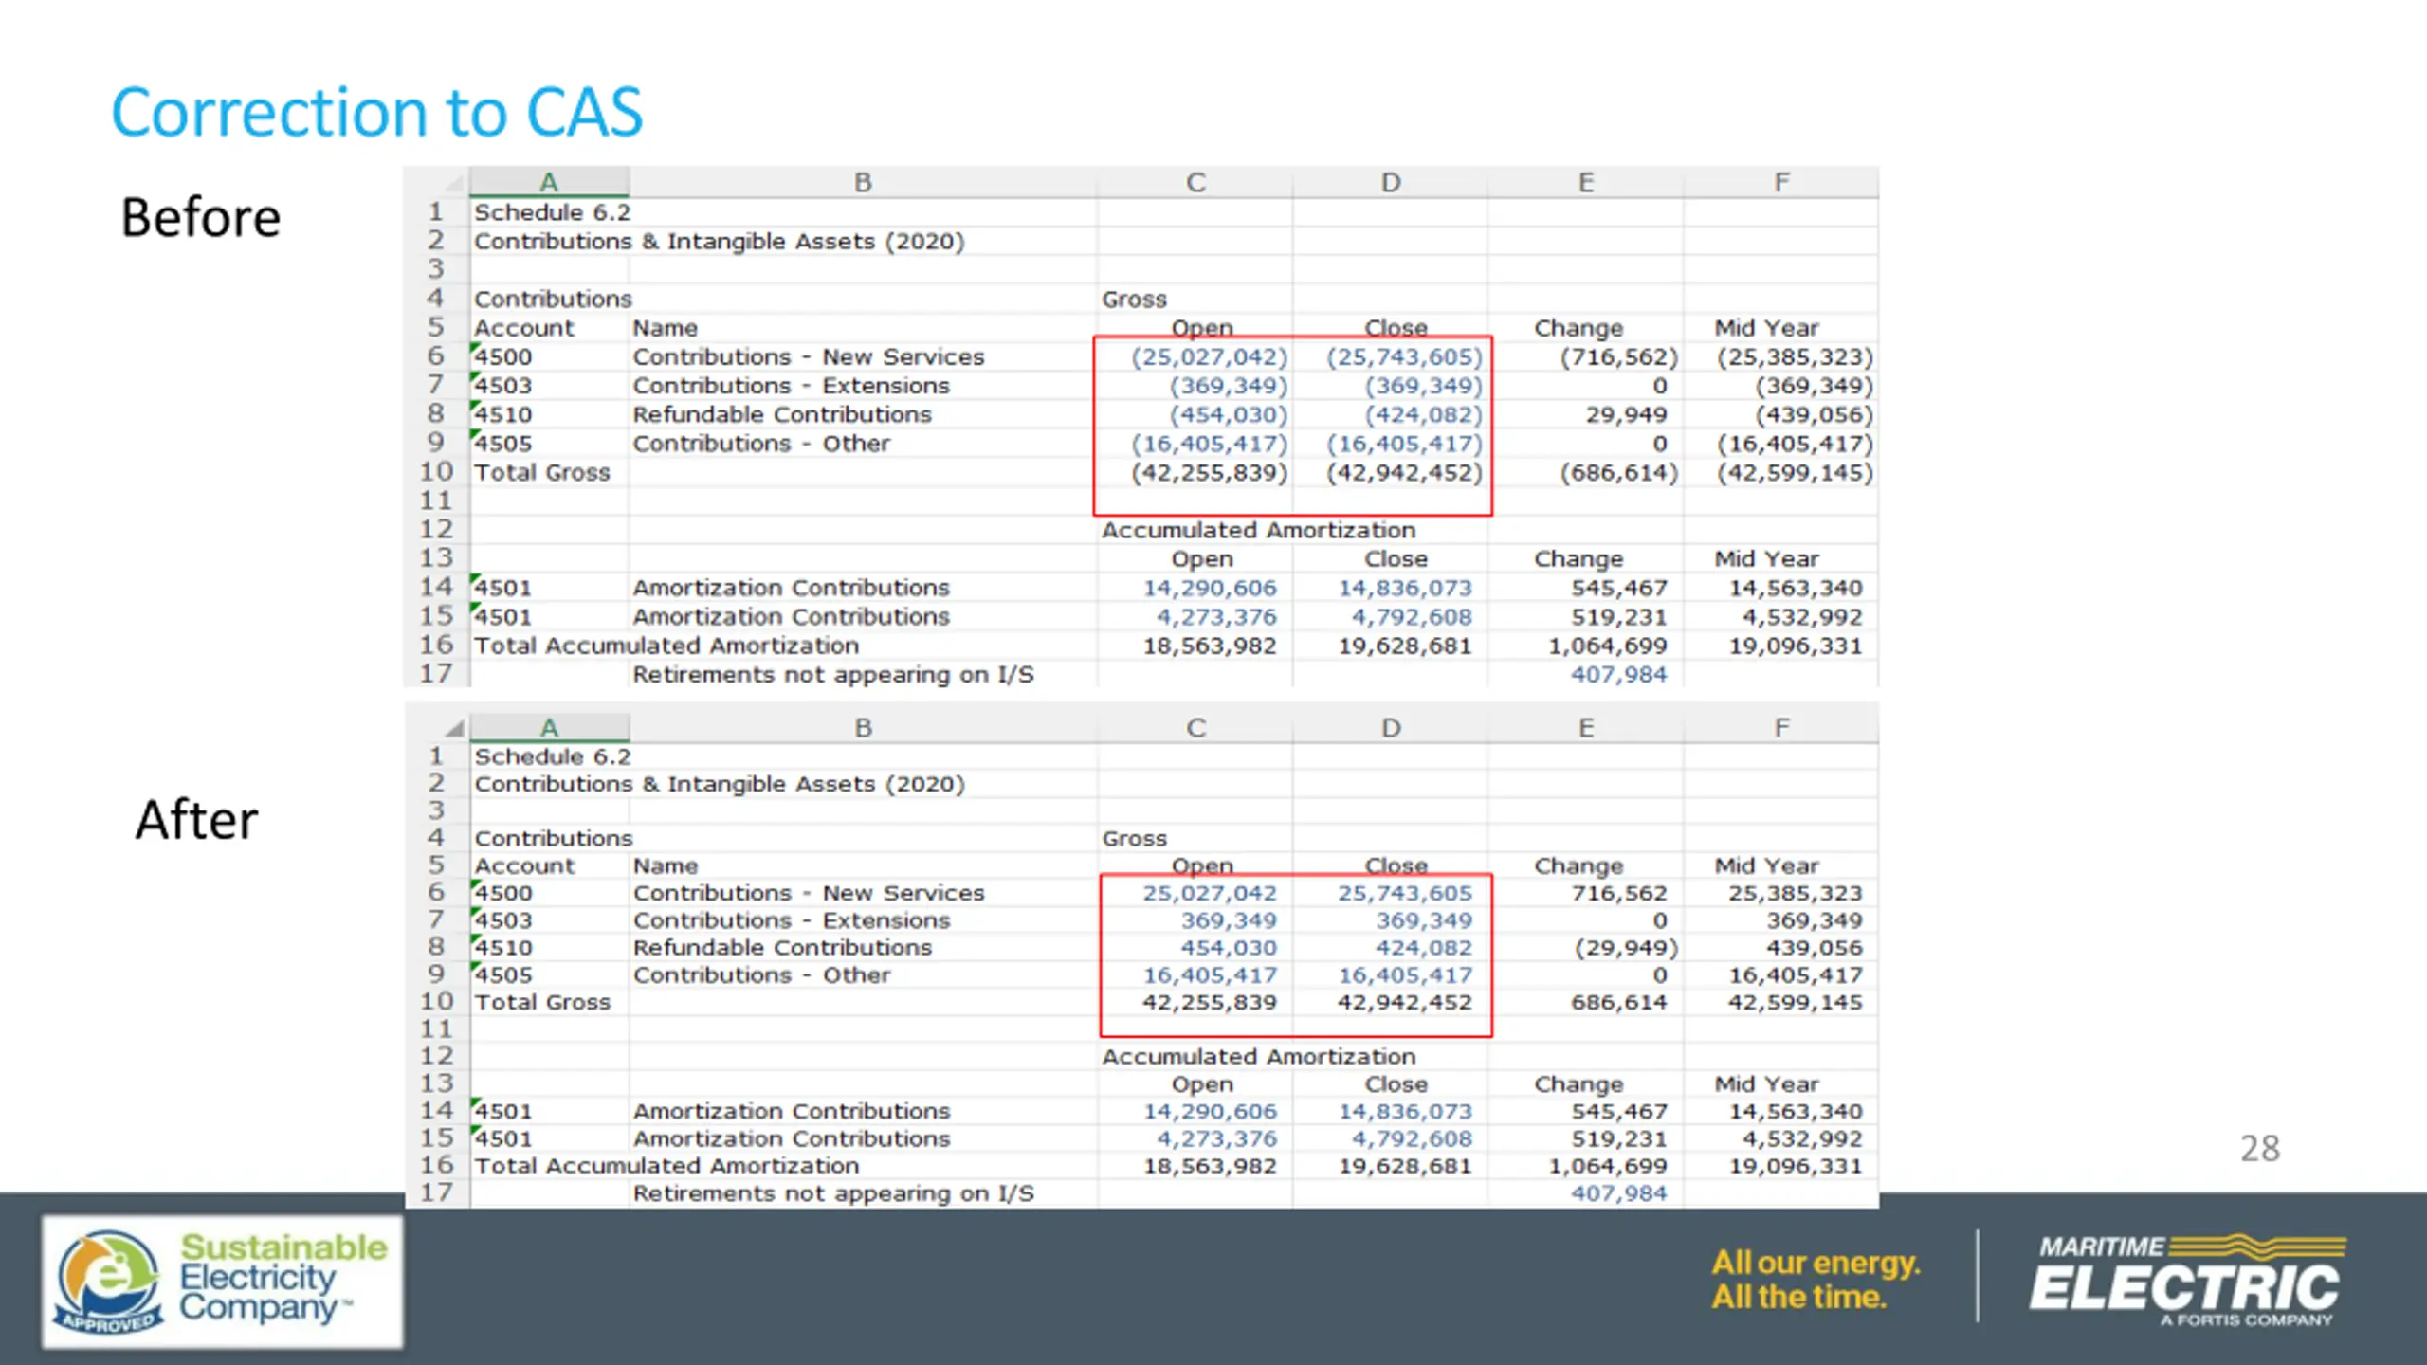Select column F header in After spreadsheet

point(1781,728)
